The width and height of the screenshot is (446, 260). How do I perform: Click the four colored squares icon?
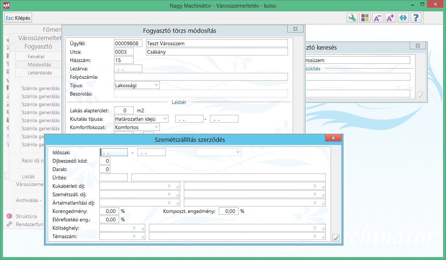pos(365,18)
